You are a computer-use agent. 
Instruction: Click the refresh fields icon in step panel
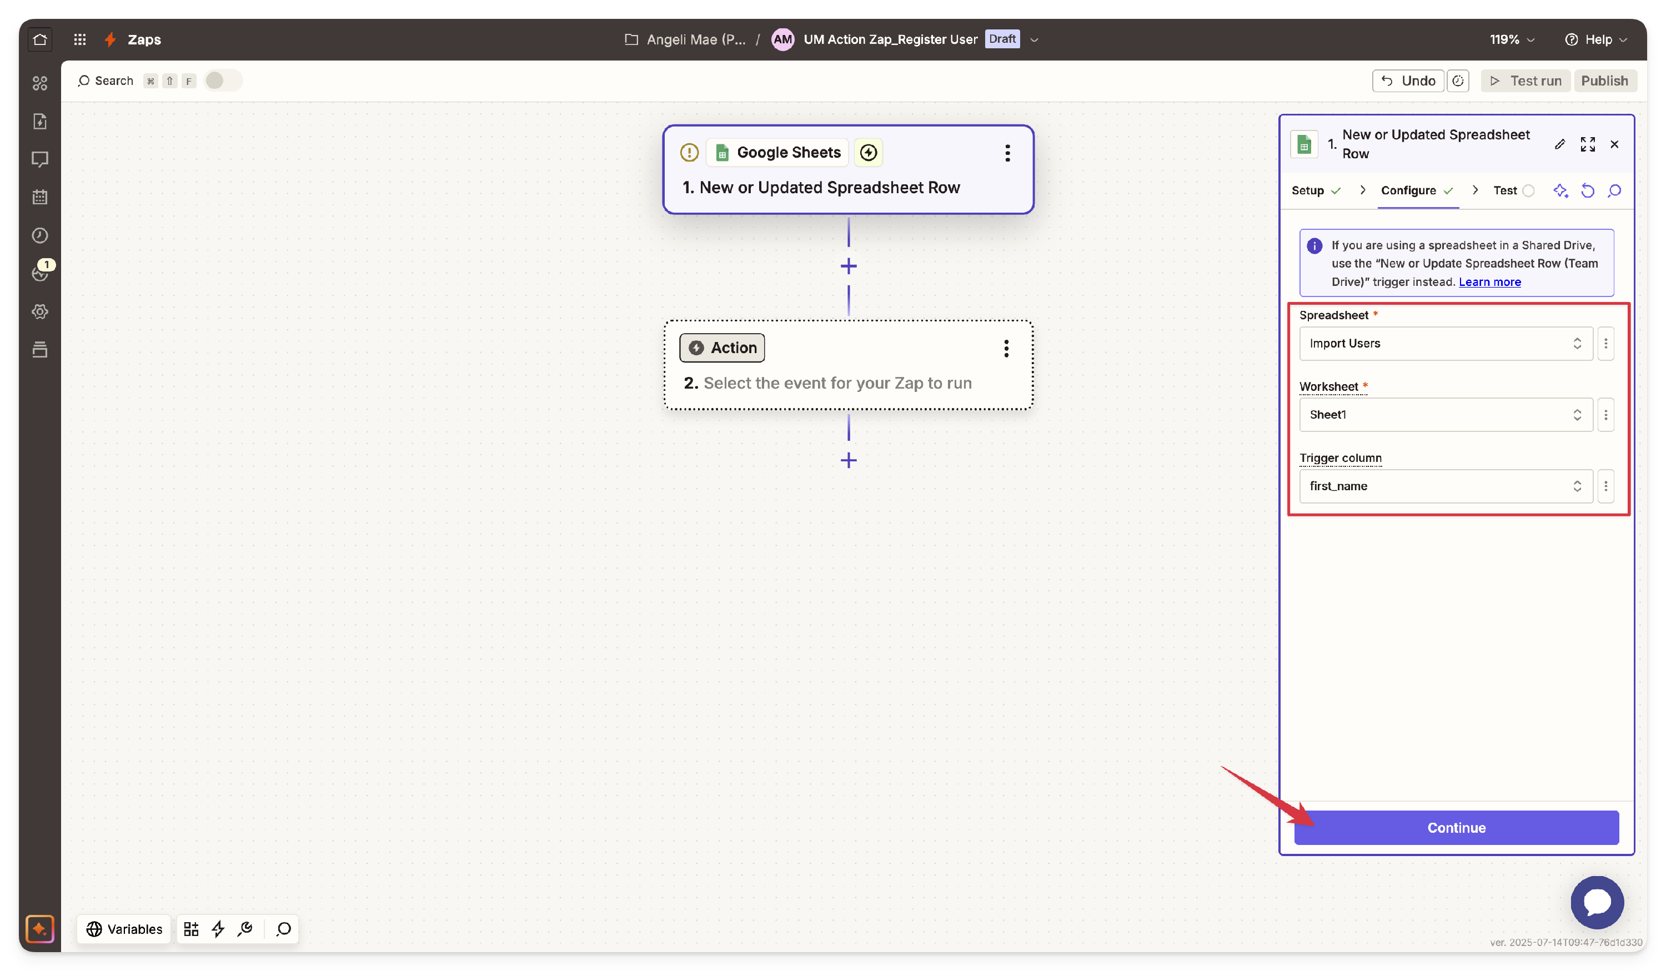(x=1587, y=190)
